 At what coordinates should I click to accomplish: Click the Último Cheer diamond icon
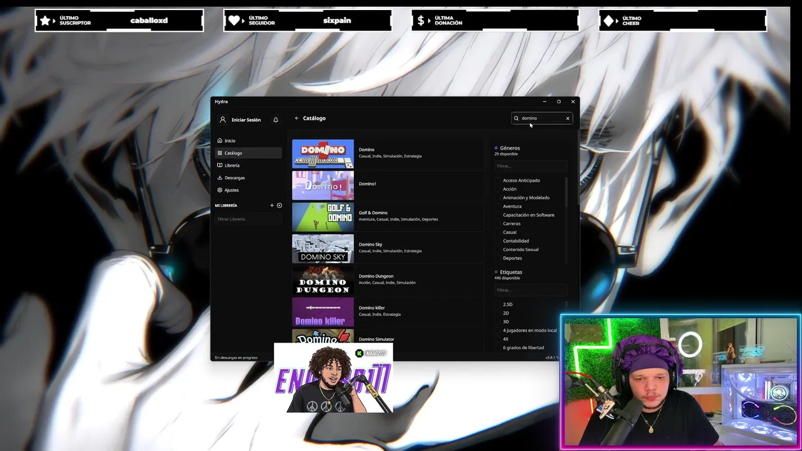[608, 21]
